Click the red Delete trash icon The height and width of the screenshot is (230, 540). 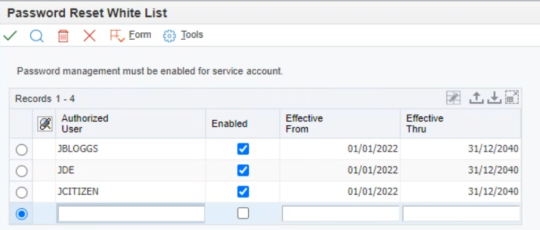(x=63, y=36)
